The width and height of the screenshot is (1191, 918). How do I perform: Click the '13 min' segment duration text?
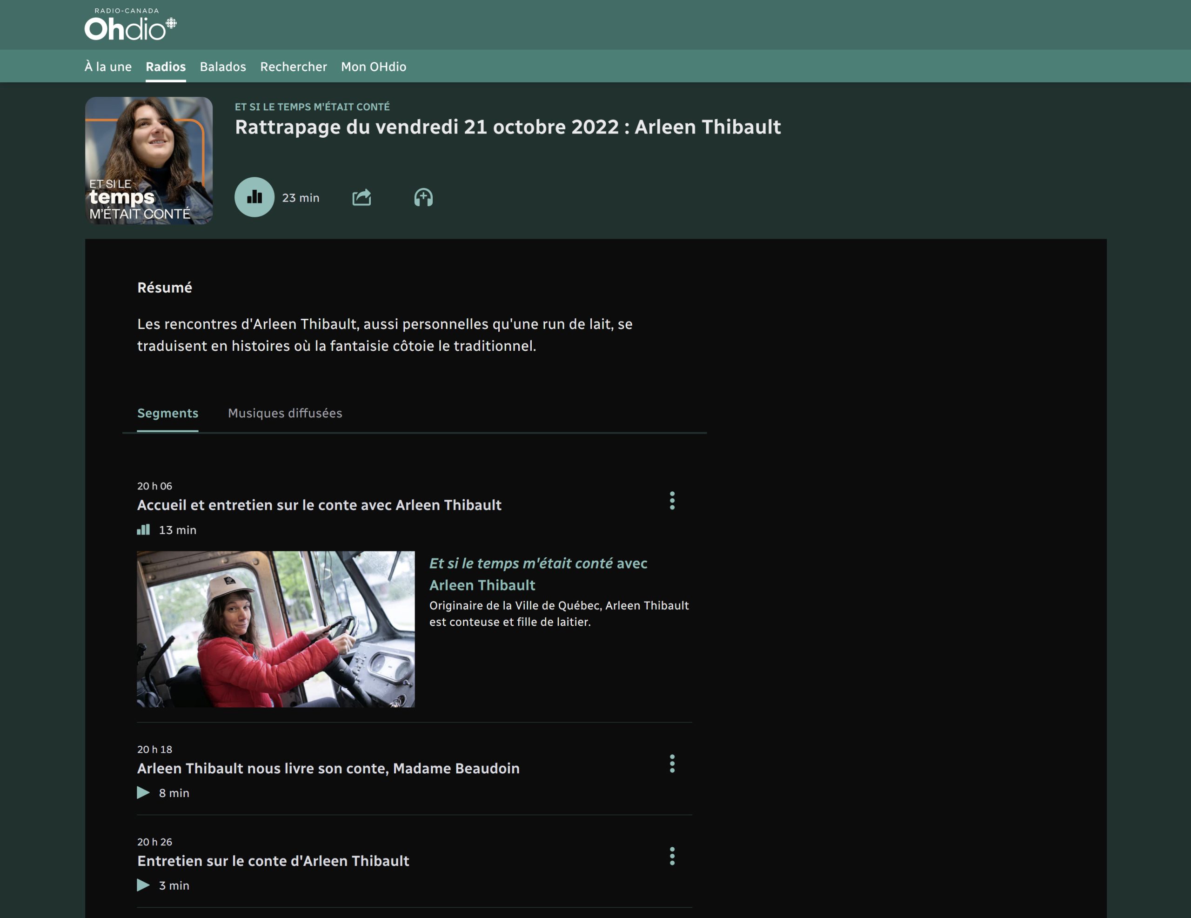pos(177,529)
